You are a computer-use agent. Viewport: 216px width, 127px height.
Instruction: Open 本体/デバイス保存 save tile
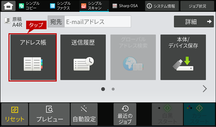pyautogui.click(x=183, y=57)
